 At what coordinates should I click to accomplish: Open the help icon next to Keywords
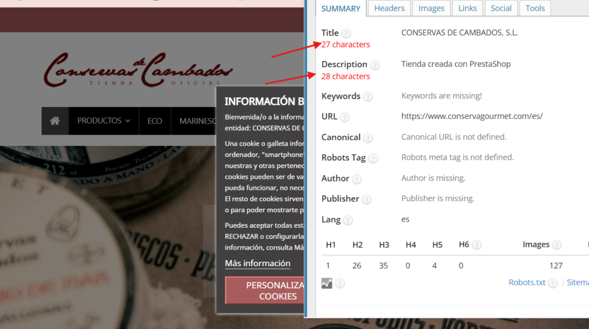click(x=368, y=97)
